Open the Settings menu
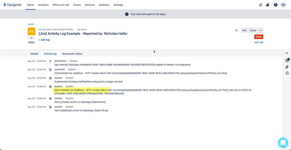The width and height of the screenshot is (291, 150). pyautogui.click(x=118, y=5)
